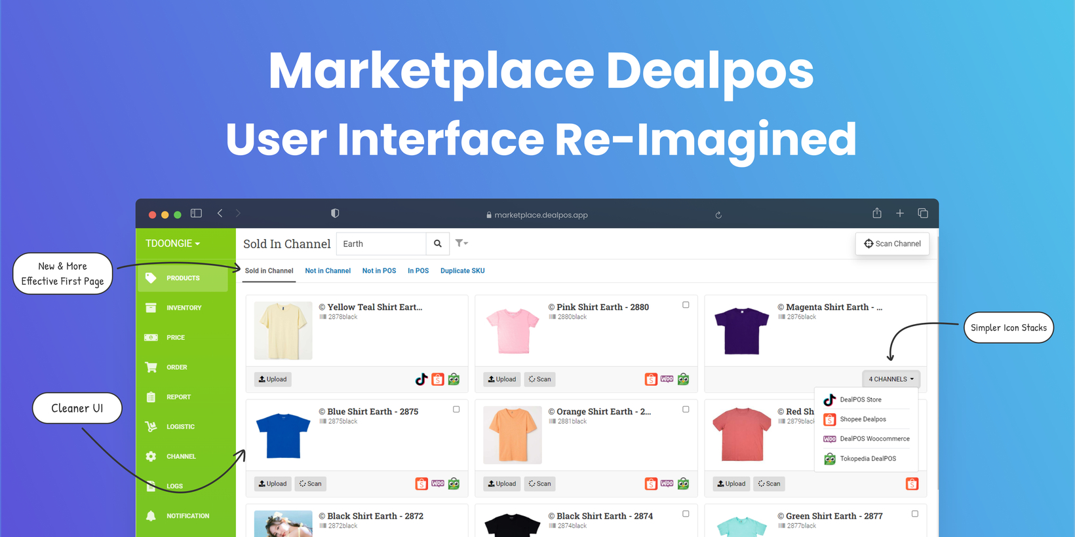
Task: Open Report in the sidebar
Action: point(183,397)
